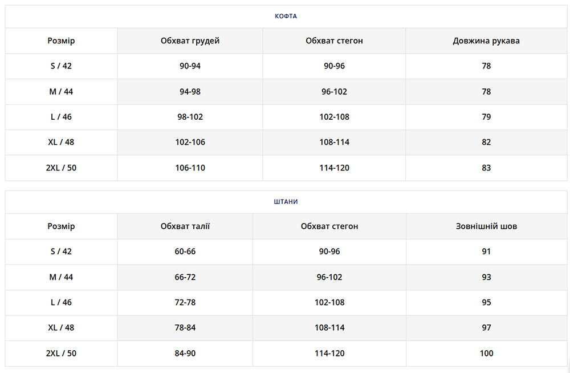Select XL / 48 row in КОФТА table

[61, 142]
